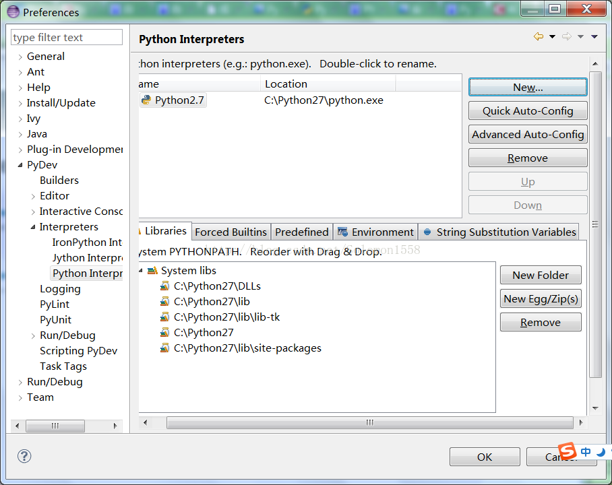Screen dimensions: 612x485
Task: Select the PyUnit tree item
Action: (55, 320)
